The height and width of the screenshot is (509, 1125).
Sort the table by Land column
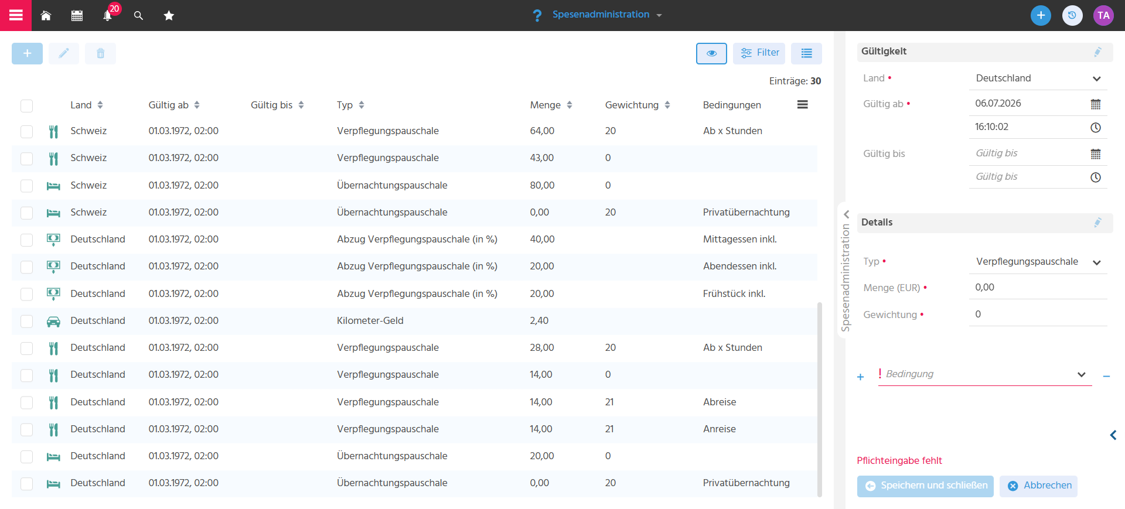[x=87, y=105]
